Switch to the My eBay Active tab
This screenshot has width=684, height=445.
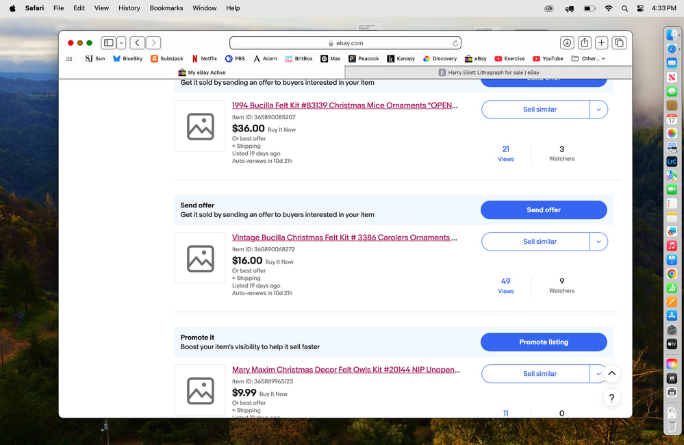tap(202, 73)
